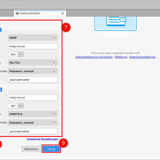
Task: Open the Erweiterte Einstellungen link
Action: tap(42, 139)
